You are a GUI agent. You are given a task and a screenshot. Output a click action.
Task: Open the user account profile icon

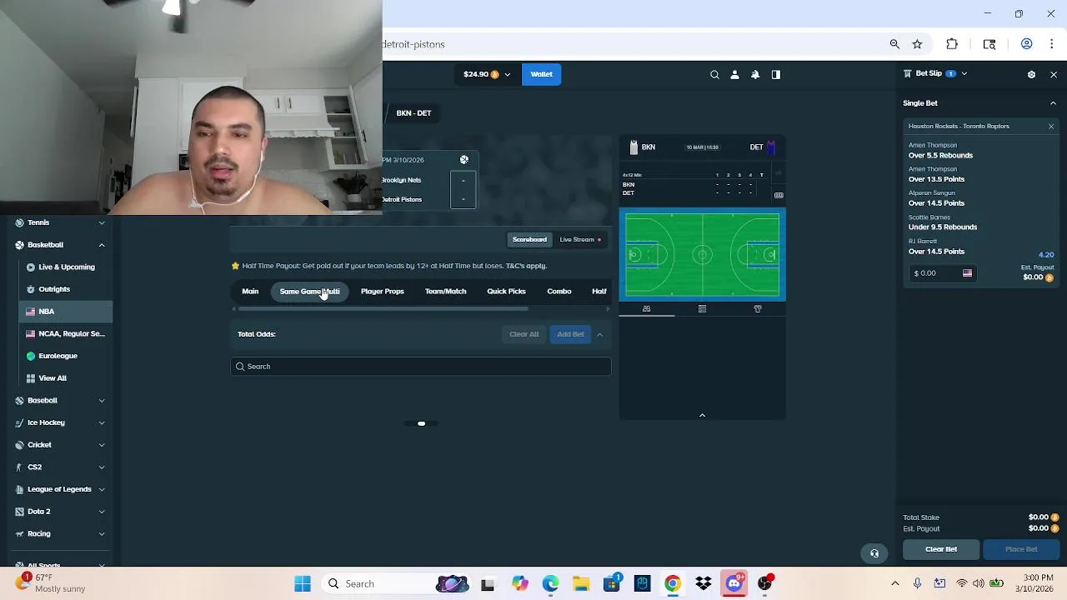pos(734,74)
